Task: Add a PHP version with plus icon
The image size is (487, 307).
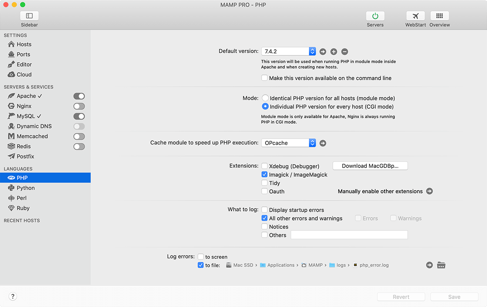Action: 334,52
